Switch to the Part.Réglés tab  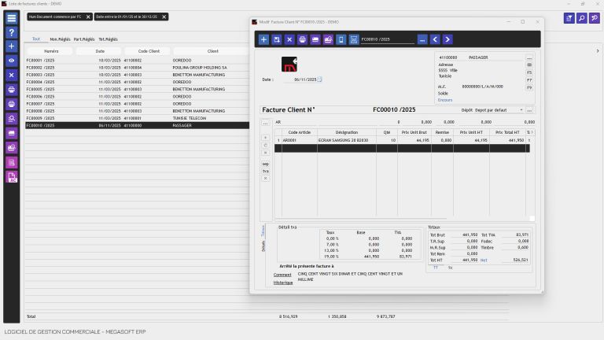pos(84,39)
